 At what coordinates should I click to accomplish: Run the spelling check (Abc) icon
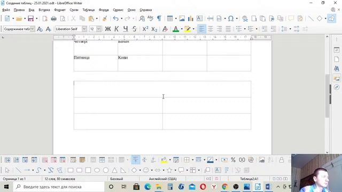(150, 19)
